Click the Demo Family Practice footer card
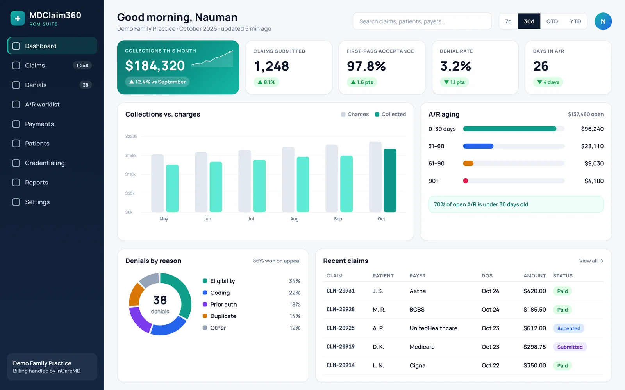The width and height of the screenshot is (625, 390). pyautogui.click(x=52, y=367)
